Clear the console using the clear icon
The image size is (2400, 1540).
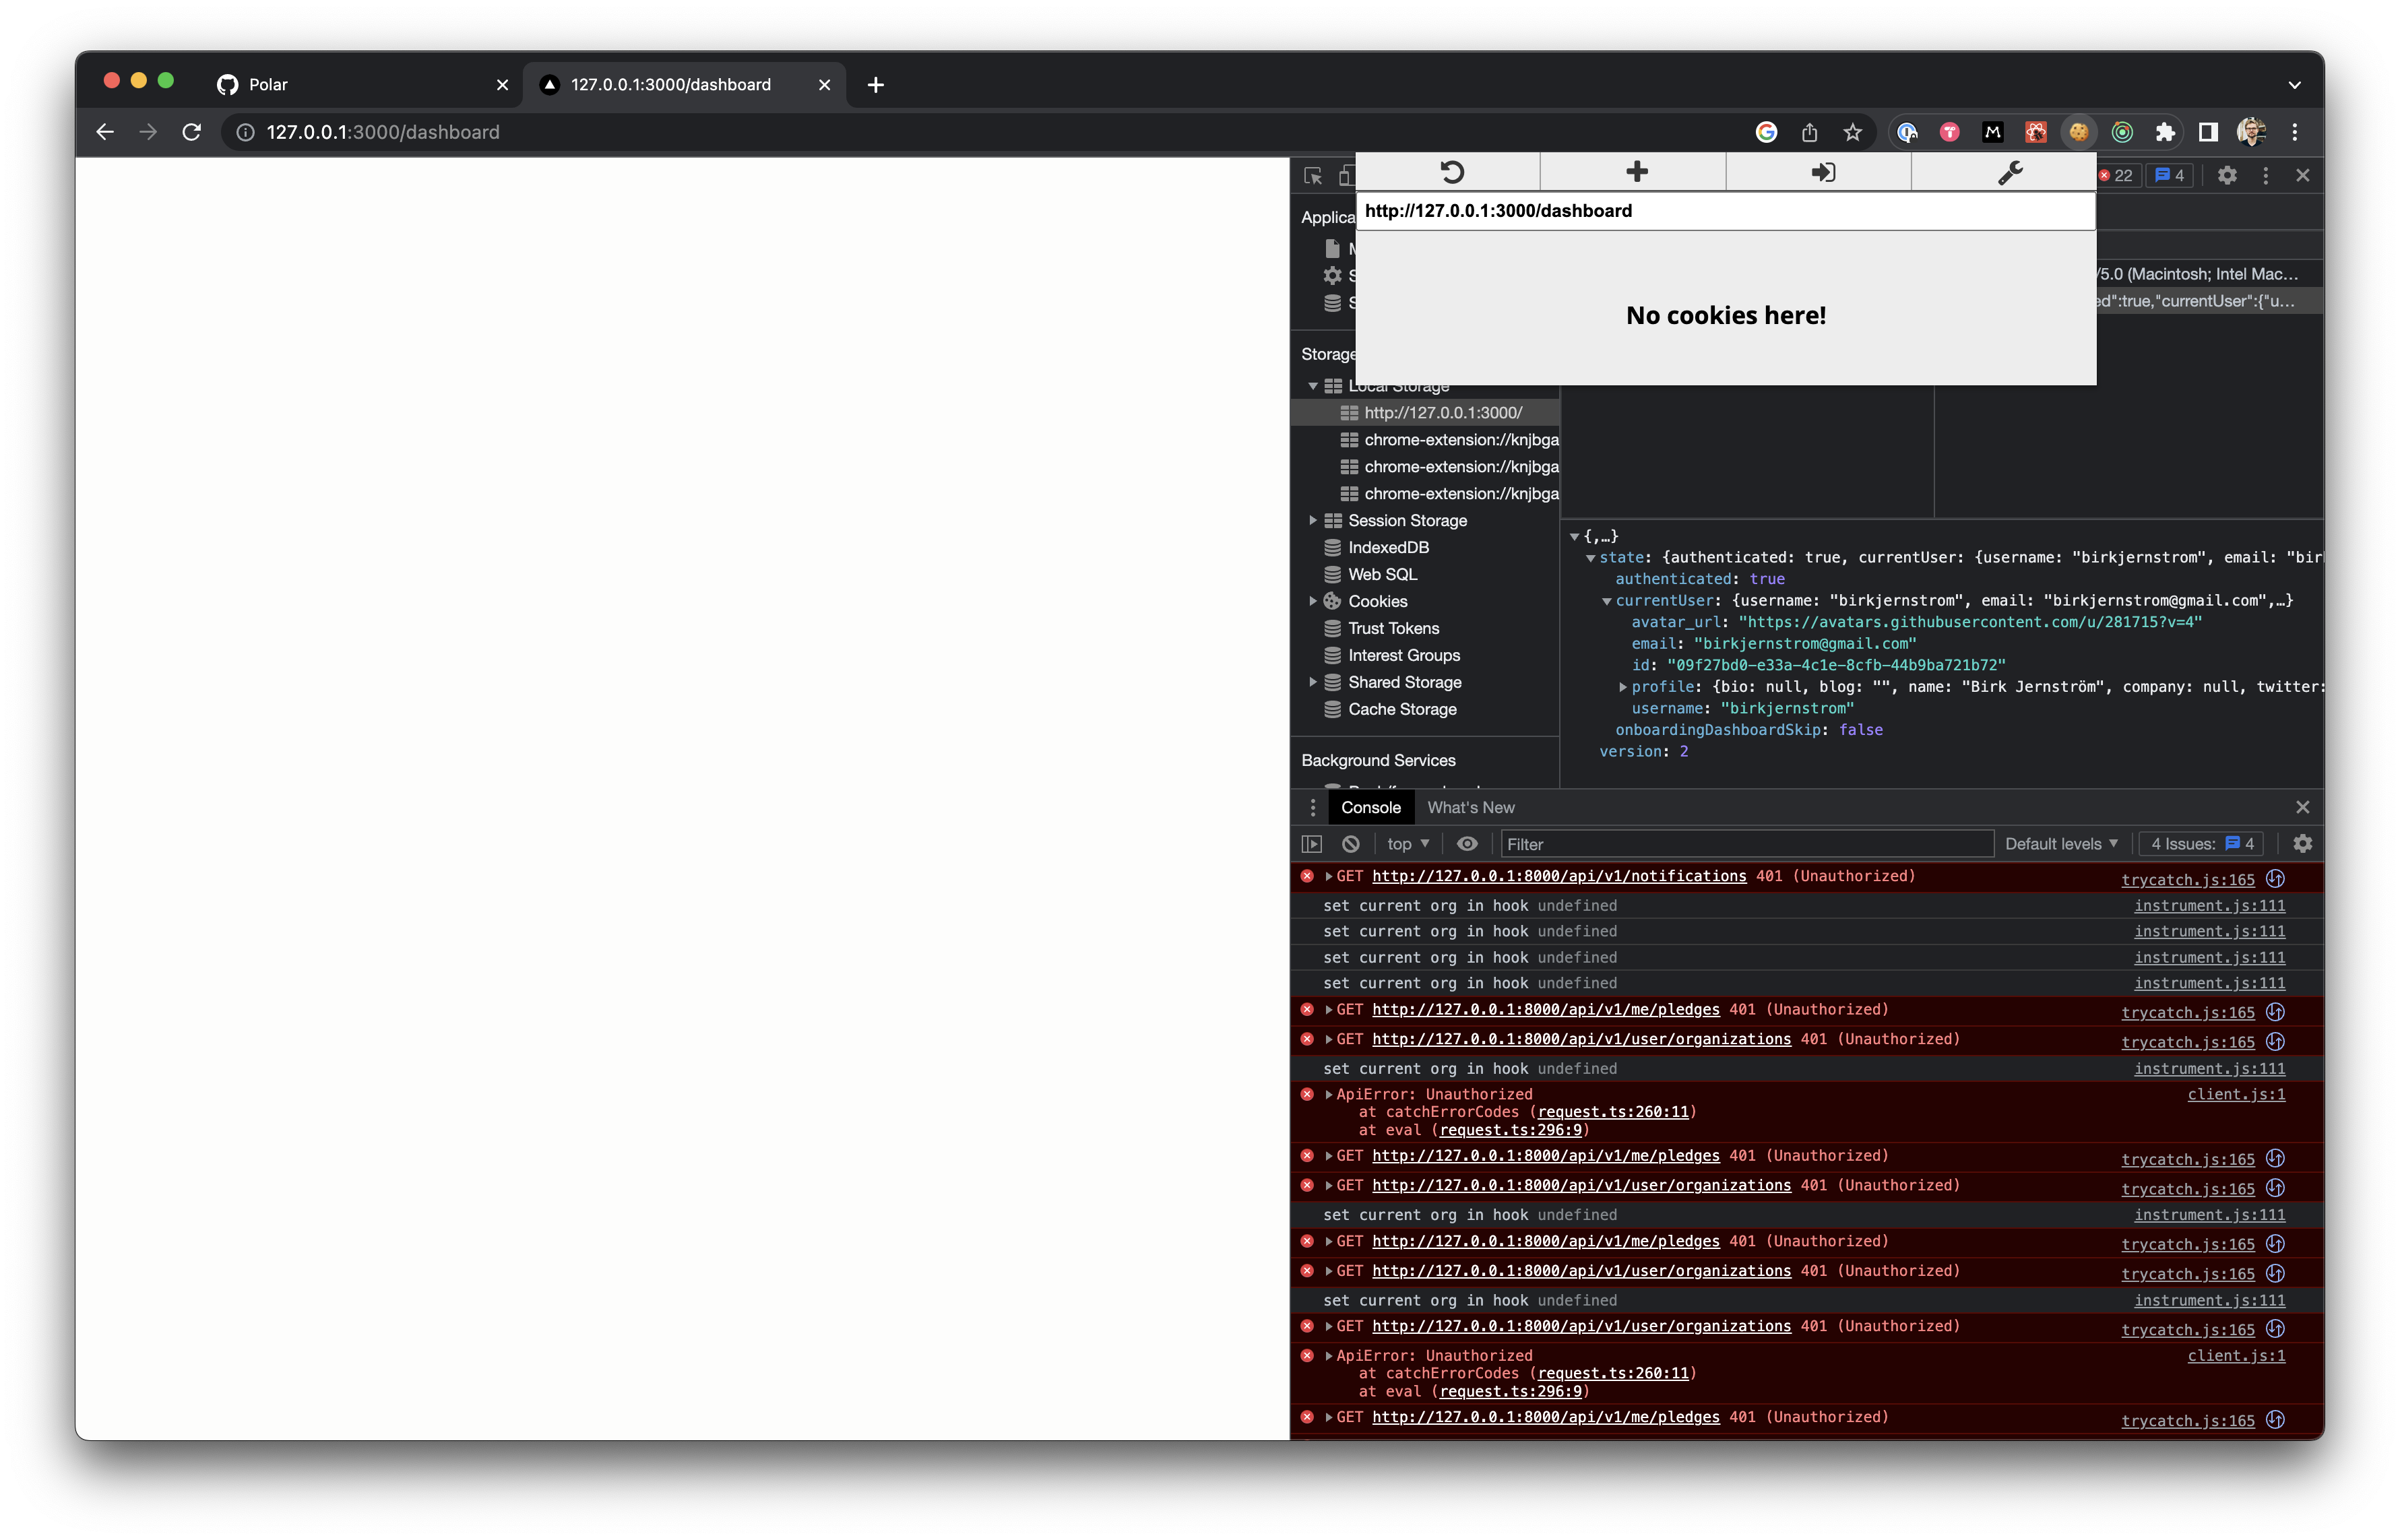pyautogui.click(x=1352, y=843)
